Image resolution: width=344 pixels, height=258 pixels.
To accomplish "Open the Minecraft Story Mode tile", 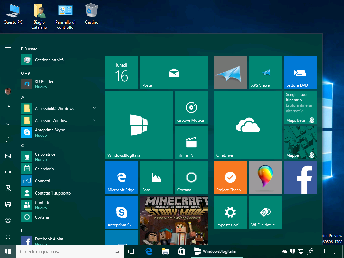I will (174, 220).
